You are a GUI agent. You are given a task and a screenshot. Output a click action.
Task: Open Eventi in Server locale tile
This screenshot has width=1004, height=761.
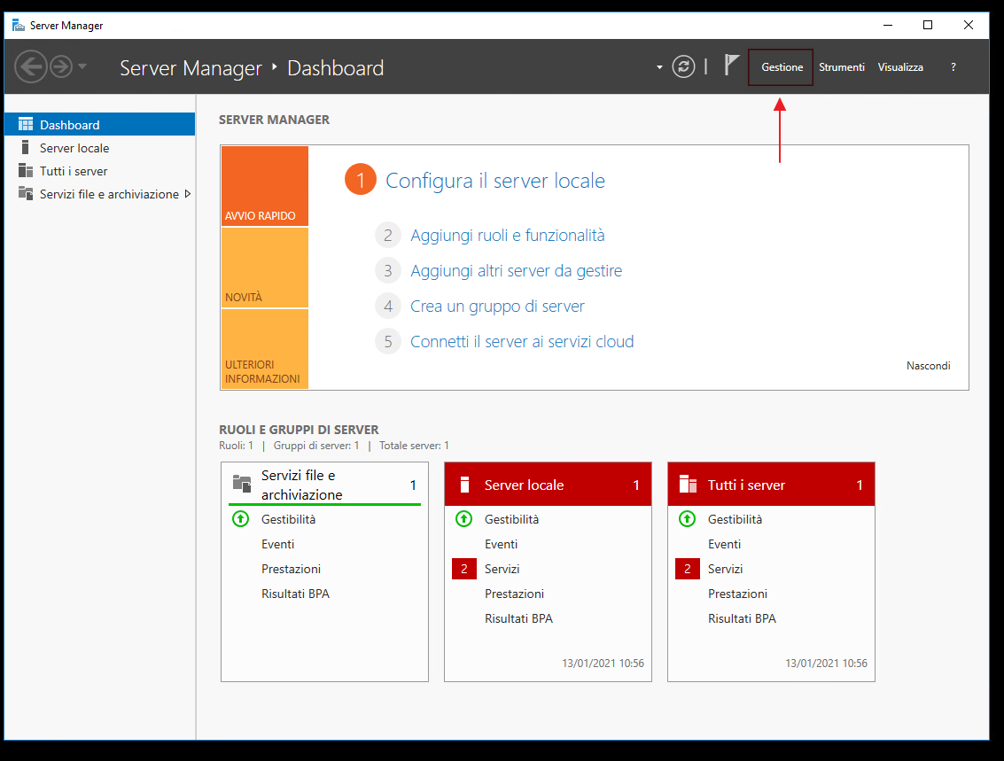pyautogui.click(x=501, y=544)
